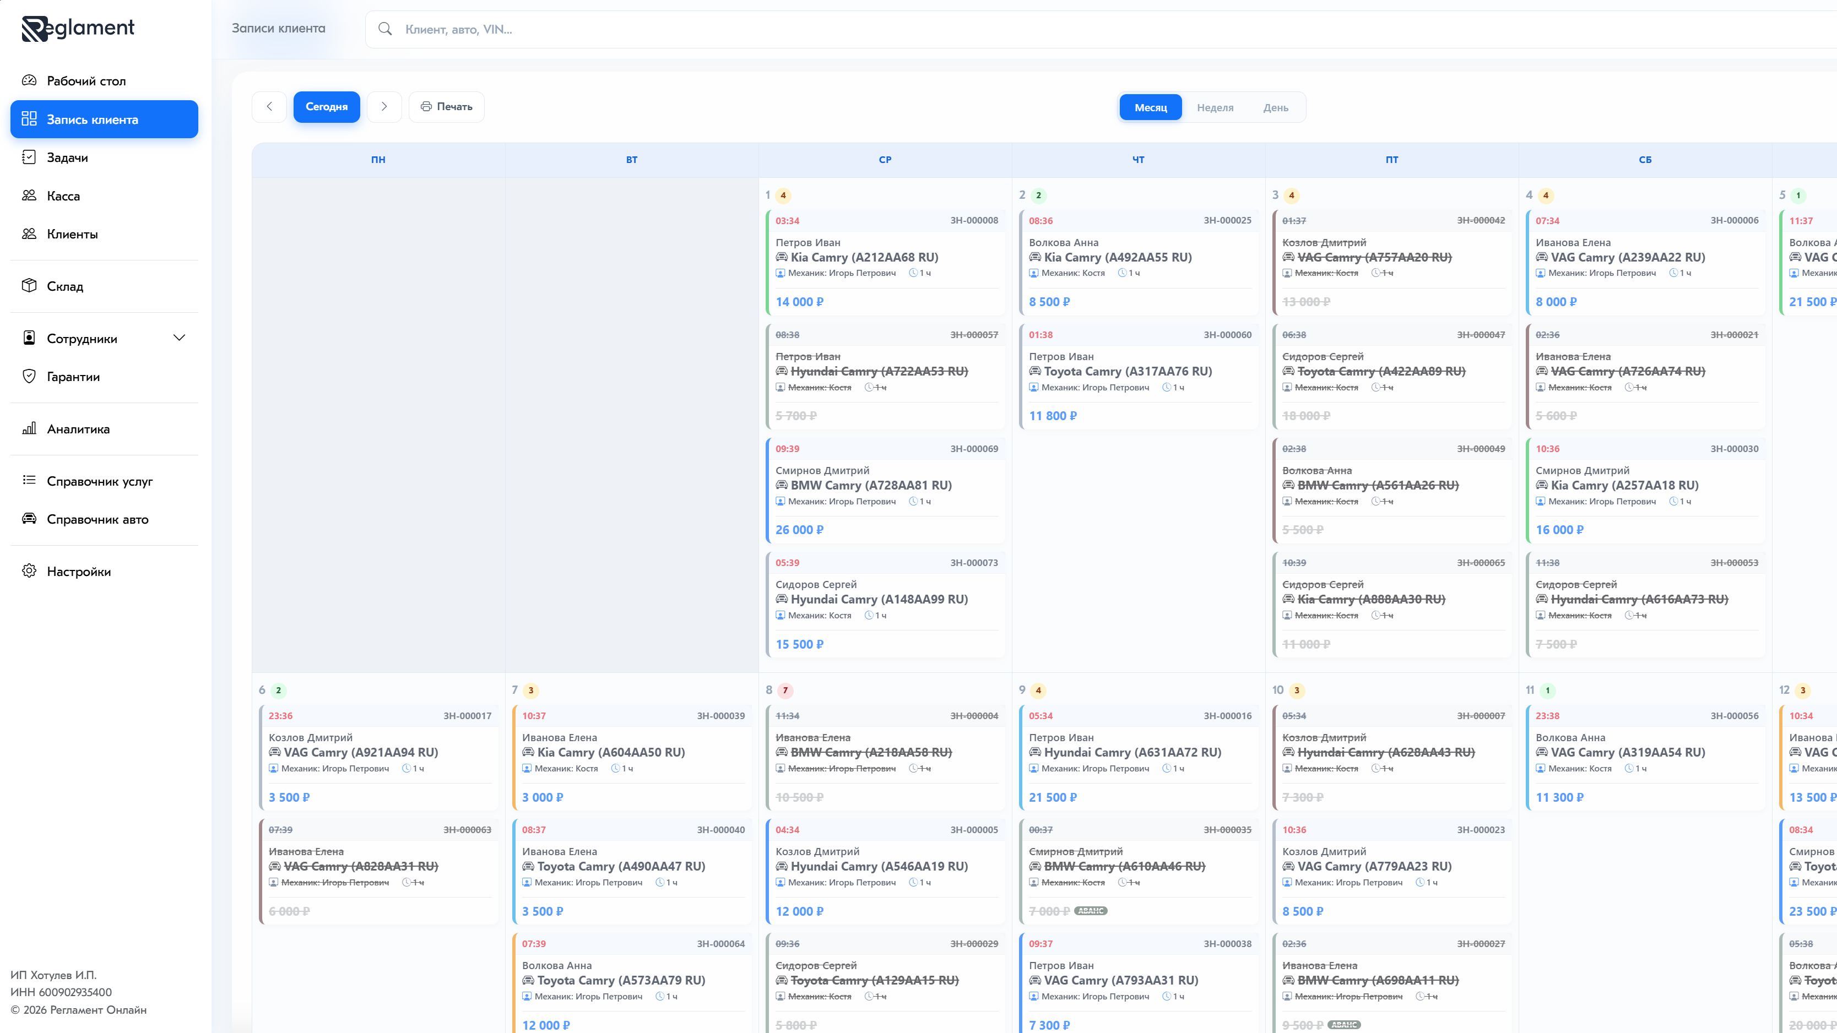The width and height of the screenshot is (1837, 1033).
Task: Click car icon for VAG Camry (A921AA94 RU)
Action: [x=274, y=753]
